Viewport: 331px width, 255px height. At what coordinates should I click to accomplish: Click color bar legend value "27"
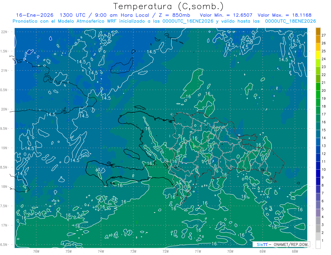tap(324, 35)
